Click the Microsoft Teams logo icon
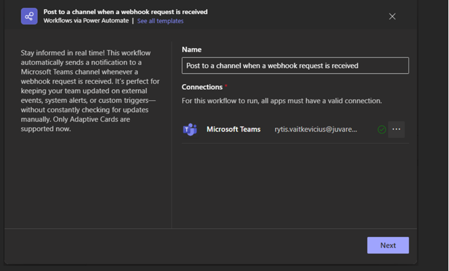 [x=190, y=130]
